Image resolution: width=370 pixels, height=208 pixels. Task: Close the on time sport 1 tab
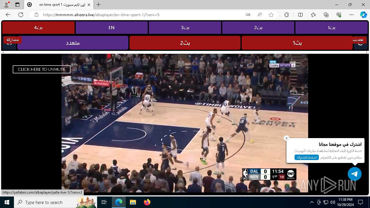coord(89,5)
